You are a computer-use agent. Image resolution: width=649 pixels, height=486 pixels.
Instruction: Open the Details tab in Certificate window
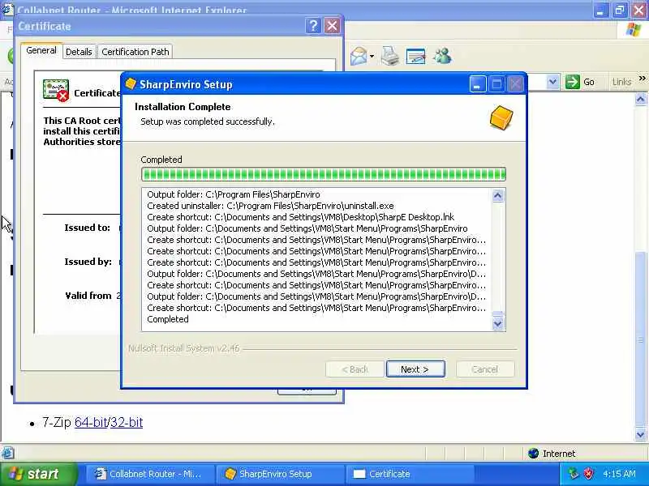tap(79, 52)
